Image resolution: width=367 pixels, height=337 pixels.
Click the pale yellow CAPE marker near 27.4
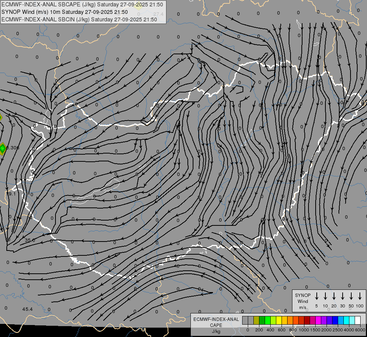coord(139,5)
